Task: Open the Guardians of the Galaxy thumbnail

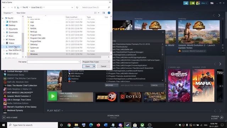Action: tap(179, 85)
